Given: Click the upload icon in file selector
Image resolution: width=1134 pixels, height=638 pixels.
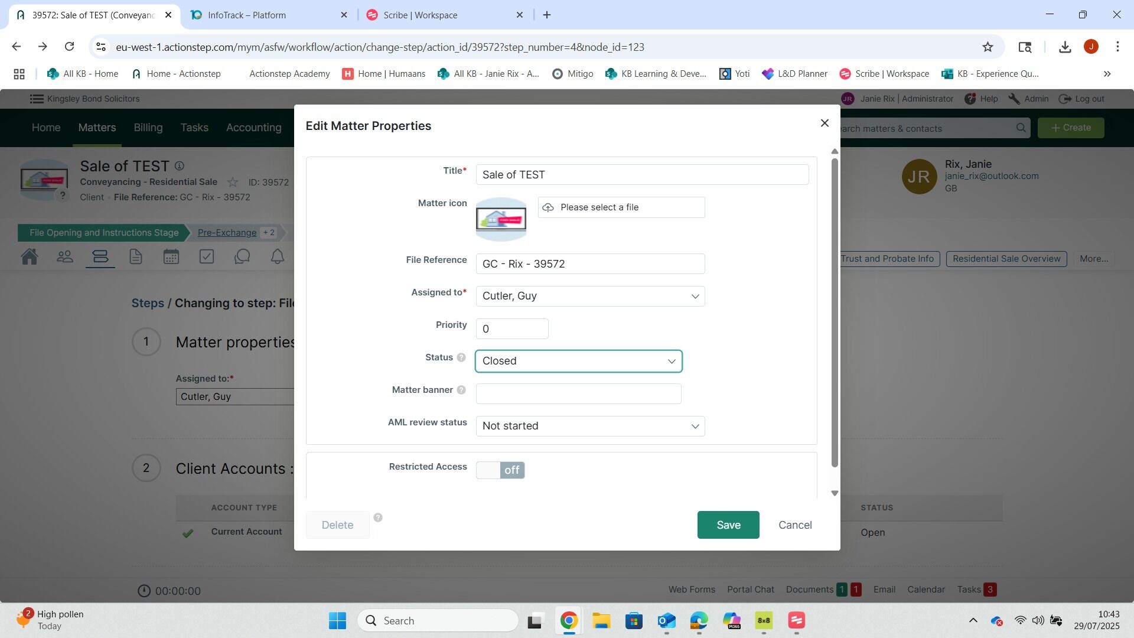Looking at the screenshot, I should coord(548,207).
